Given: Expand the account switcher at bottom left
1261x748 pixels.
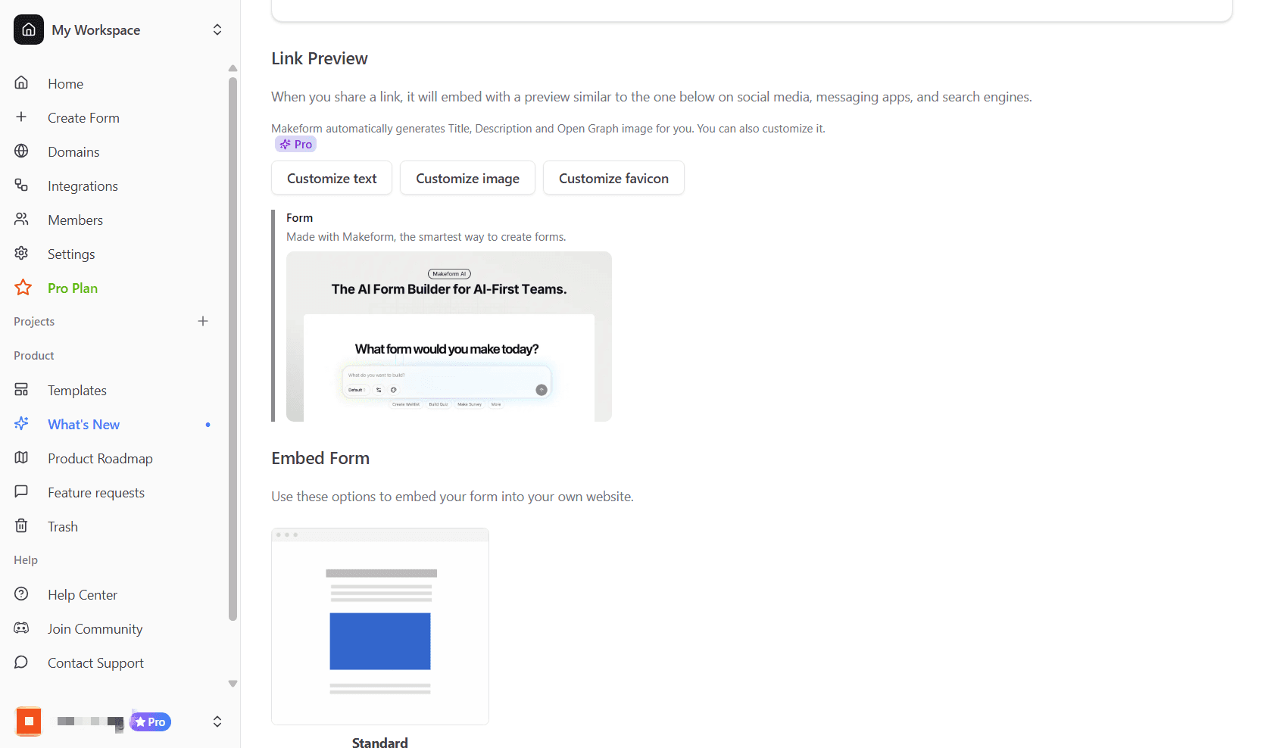Looking at the screenshot, I should point(217,722).
